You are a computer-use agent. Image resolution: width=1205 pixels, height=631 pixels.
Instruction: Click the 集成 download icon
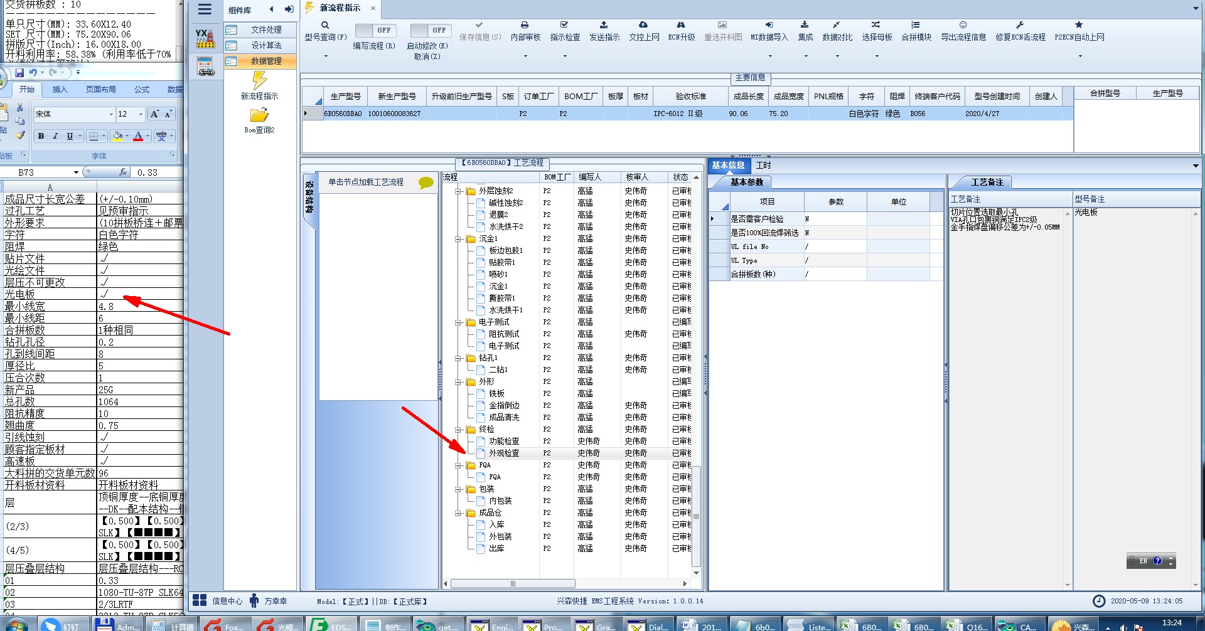[x=805, y=25]
